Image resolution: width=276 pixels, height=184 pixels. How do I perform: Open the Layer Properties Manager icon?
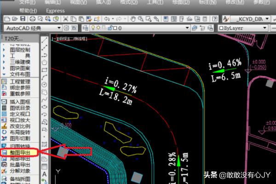pyautogui.click(x=85, y=28)
